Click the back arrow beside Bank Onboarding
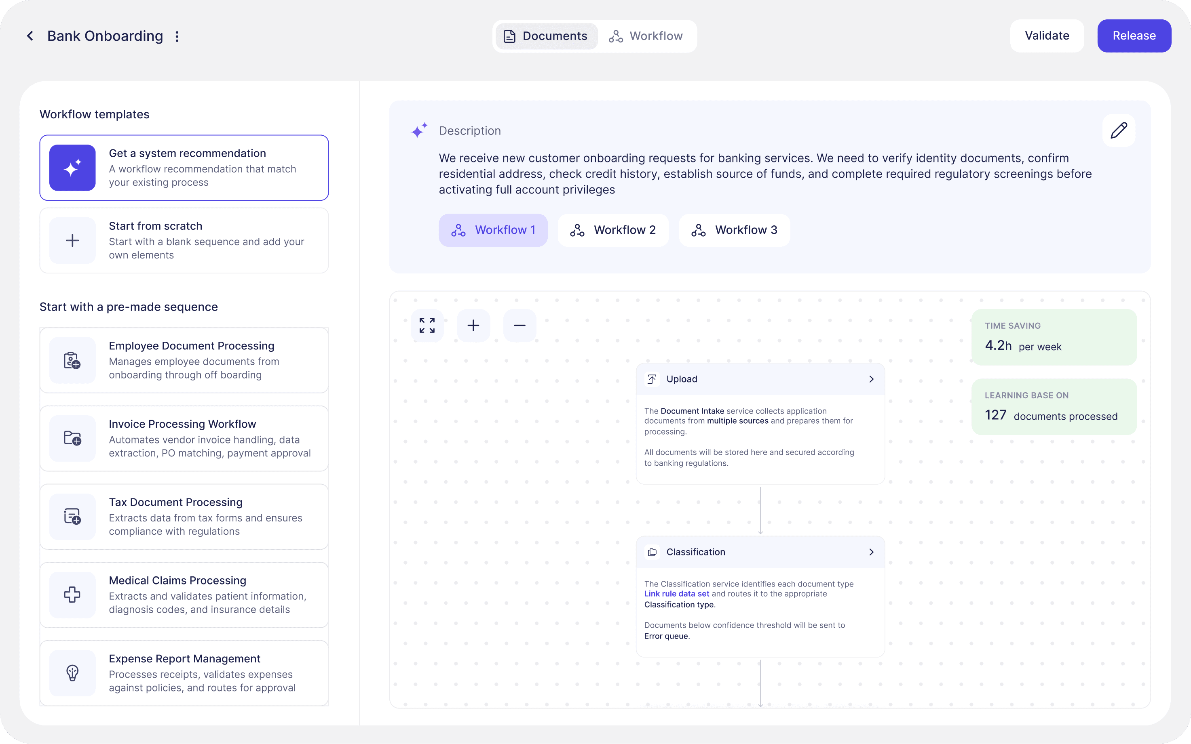The width and height of the screenshot is (1191, 744). pos(30,36)
